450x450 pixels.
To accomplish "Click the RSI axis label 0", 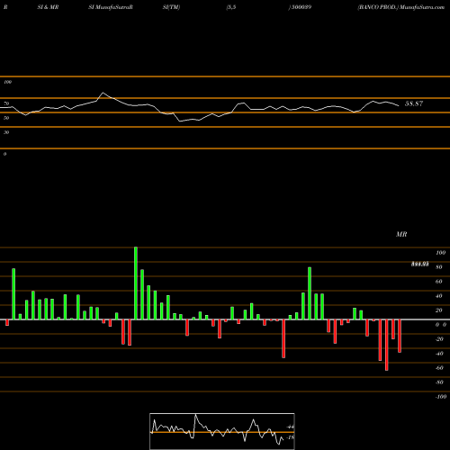I will pos(4,154).
